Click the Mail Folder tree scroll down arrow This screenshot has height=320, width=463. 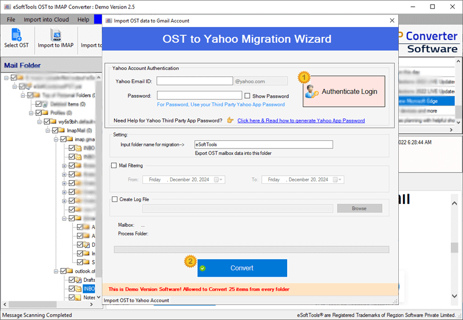(x=98, y=297)
